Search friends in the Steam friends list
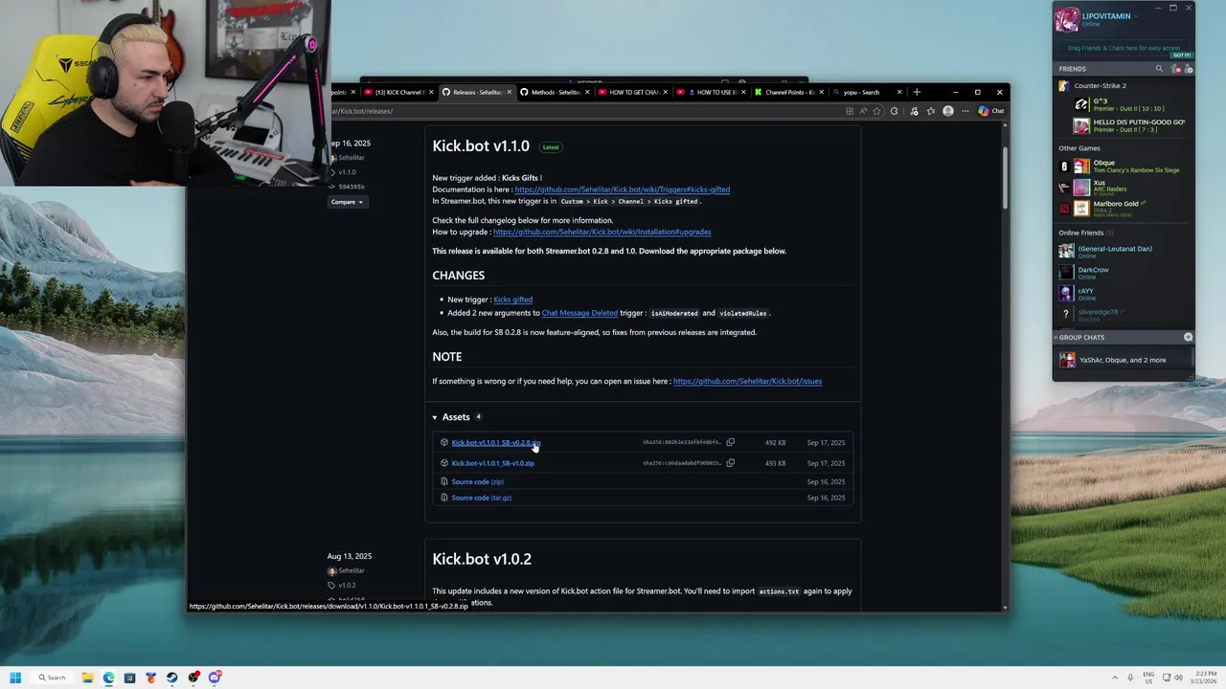 [1159, 69]
